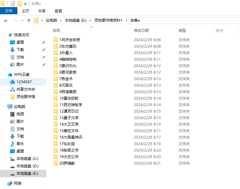Select folder 14大卫艾克
Screen dimensions: 240x189
tap(69, 124)
